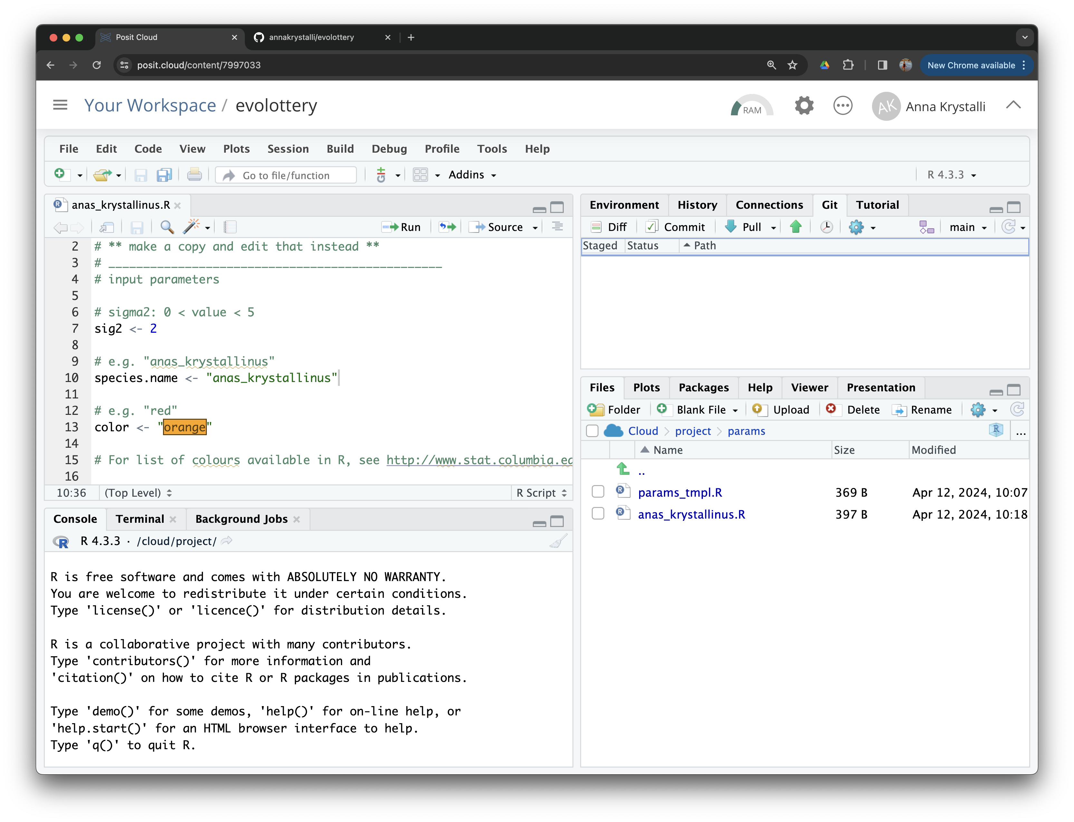This screenshot has width=1074, height=822.
Task: Close the anas_krystallinus.R editor tab
Action: click(177, 205)
